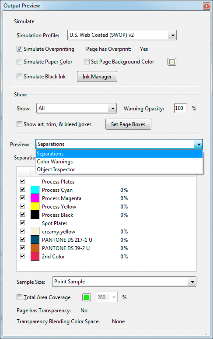The image size is (213, 339).
Task: Click the Warning Opacity input field
Action: [x=180, y=108]
